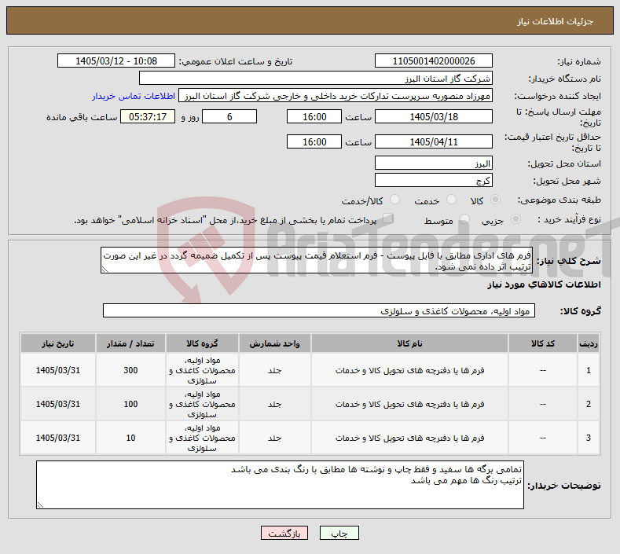Click the item name in row 3
This screenshot has height=554, width=620.
pos(409,438)
